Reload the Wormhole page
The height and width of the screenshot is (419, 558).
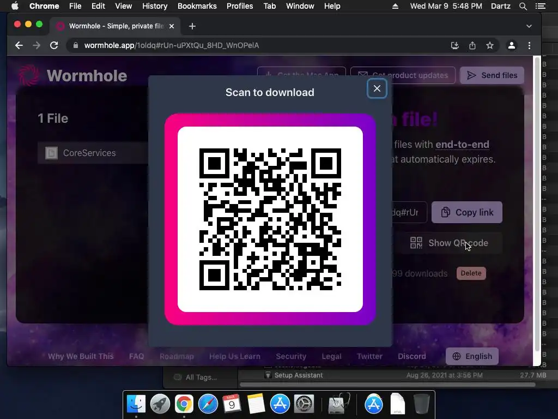(x=54, y=45)
